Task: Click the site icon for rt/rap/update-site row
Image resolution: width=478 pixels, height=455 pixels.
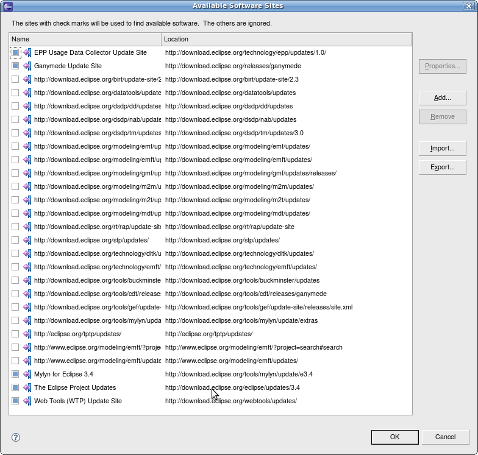Action: [27, 227]
